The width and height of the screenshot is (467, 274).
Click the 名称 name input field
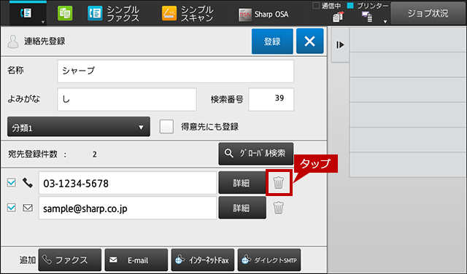pyautogui.click(x=175, y=71)
